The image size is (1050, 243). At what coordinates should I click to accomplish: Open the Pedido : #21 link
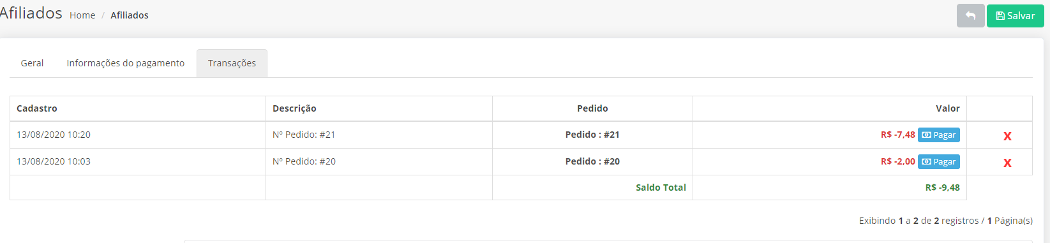pyautogui.click(x=592, y=135)
